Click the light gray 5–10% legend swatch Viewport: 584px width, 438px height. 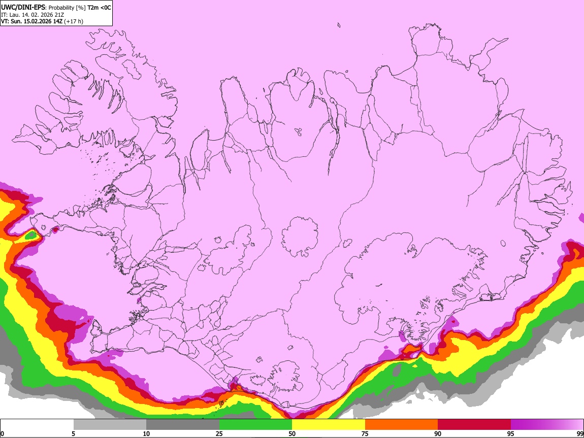[x=110, y=424]
